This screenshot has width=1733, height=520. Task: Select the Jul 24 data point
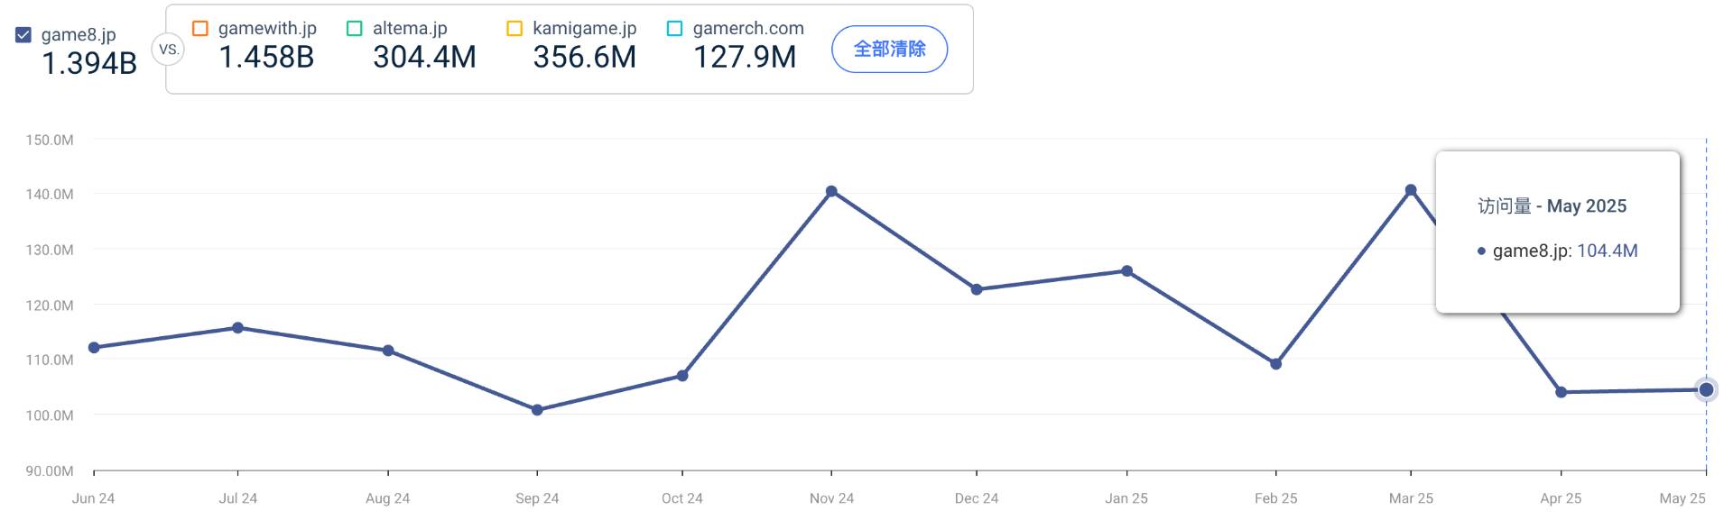tap(237, 328)
